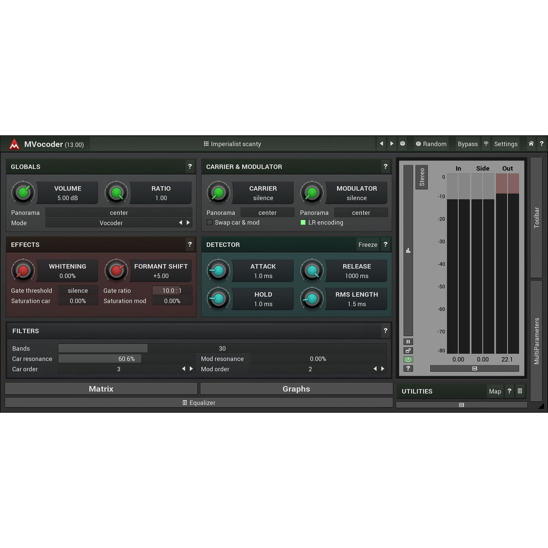Switch to the Graphs tab
The image size is (548, 548).
click(296, 388)
